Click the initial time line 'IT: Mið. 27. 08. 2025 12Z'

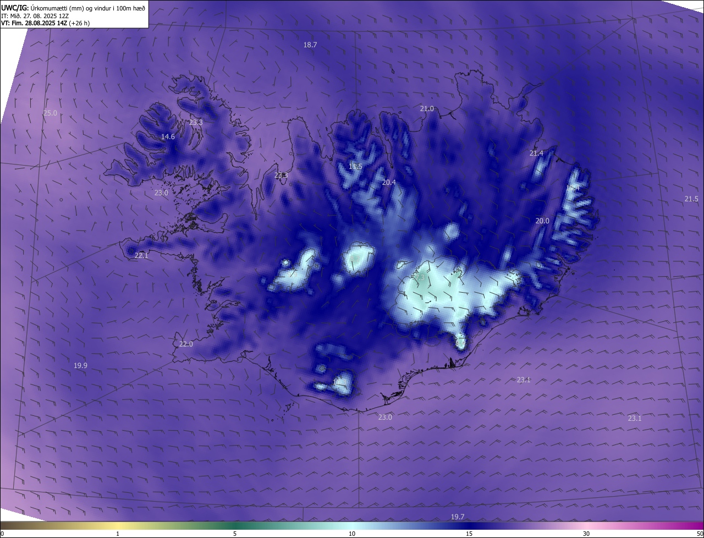point(35,16)
